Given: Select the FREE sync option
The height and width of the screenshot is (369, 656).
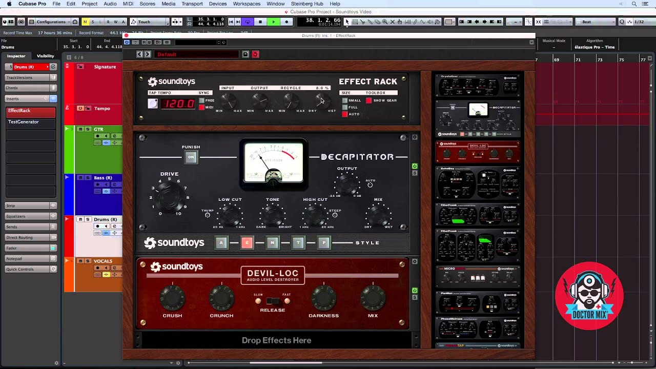Looking at the screenshot, I should coord(201,100).
